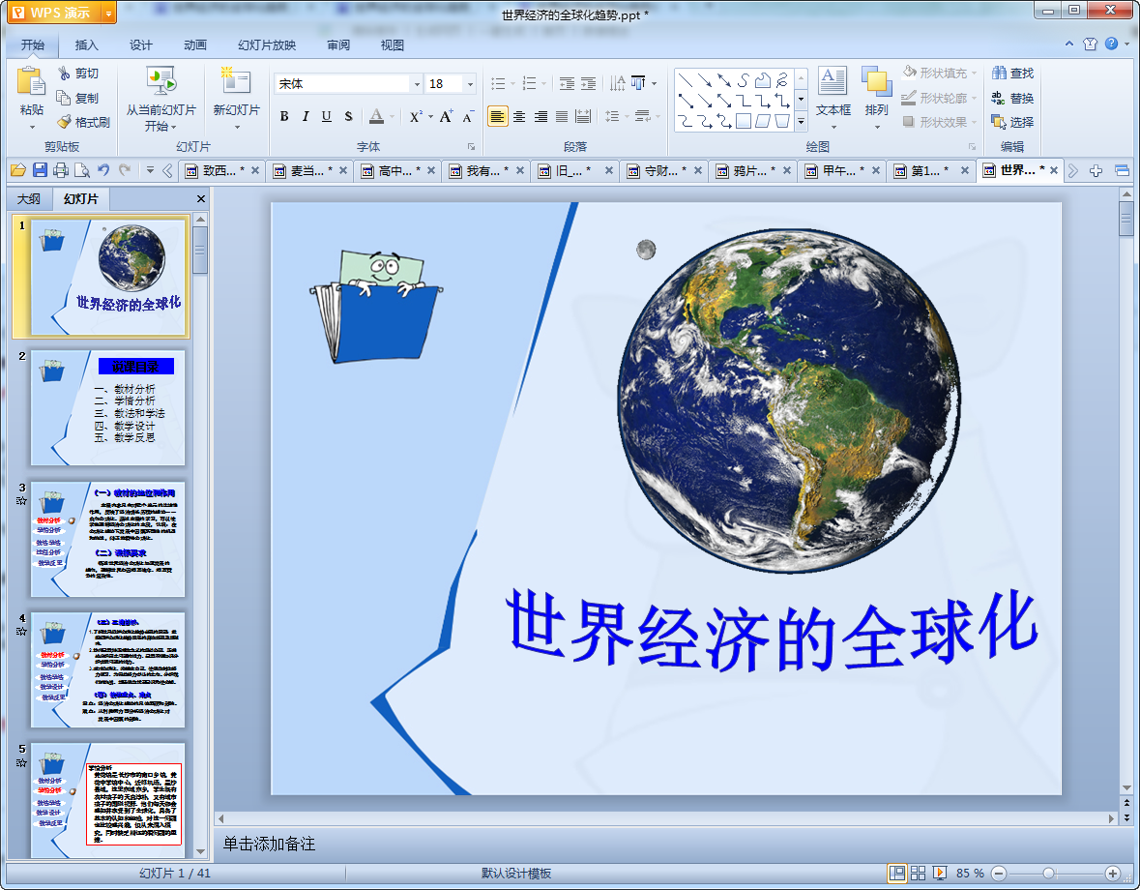Open the WPS 演示 application menu
Viewport: 1140px width, 890px height.
click(x=62, y=14)
